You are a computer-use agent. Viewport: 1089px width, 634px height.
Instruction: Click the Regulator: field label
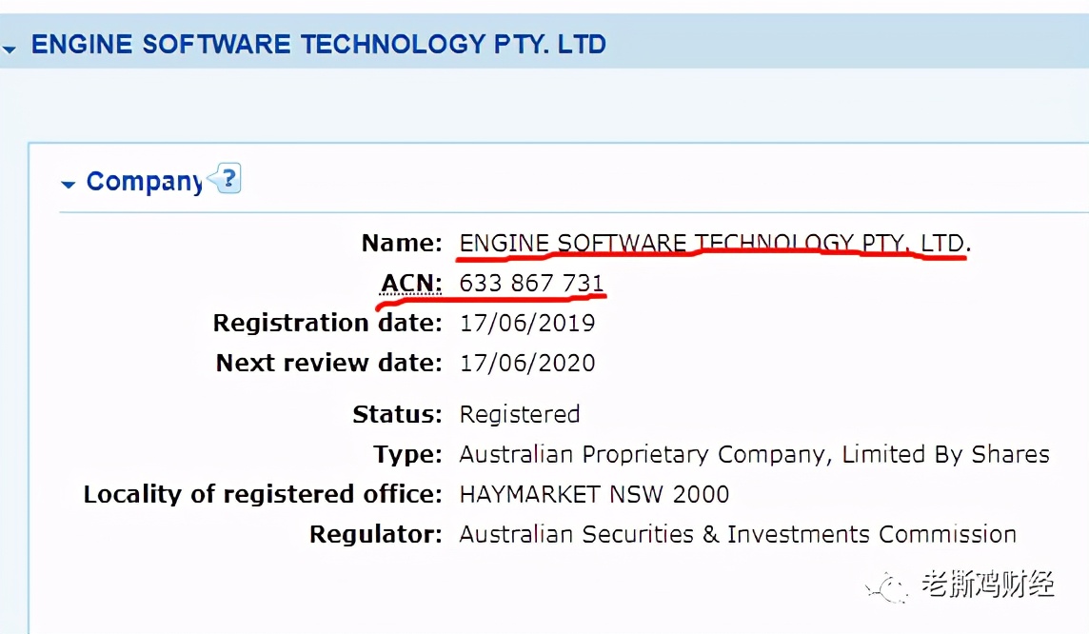tap(376, 534)
